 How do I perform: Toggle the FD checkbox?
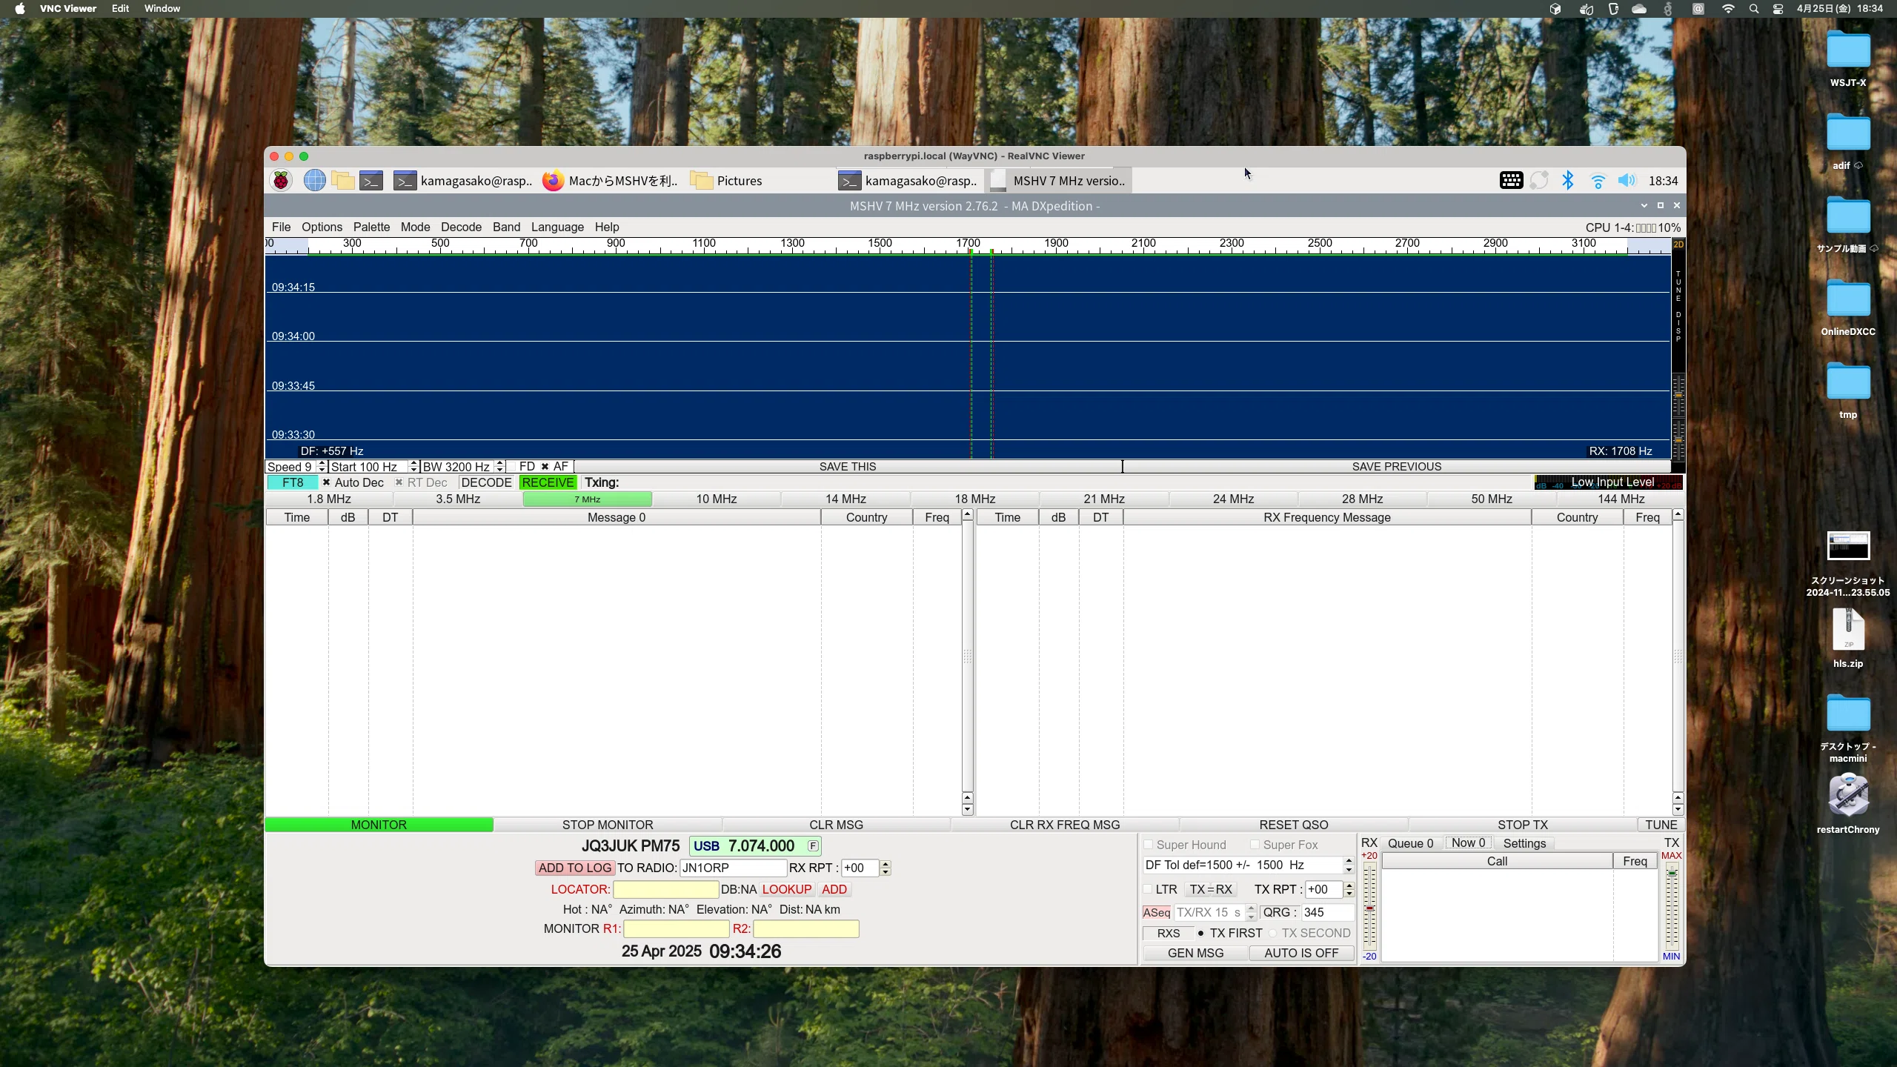tap(512, 467)
